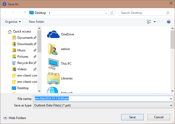Click the Recycle Bin pin icon
175x124 pixels.
tap(35, 63)
